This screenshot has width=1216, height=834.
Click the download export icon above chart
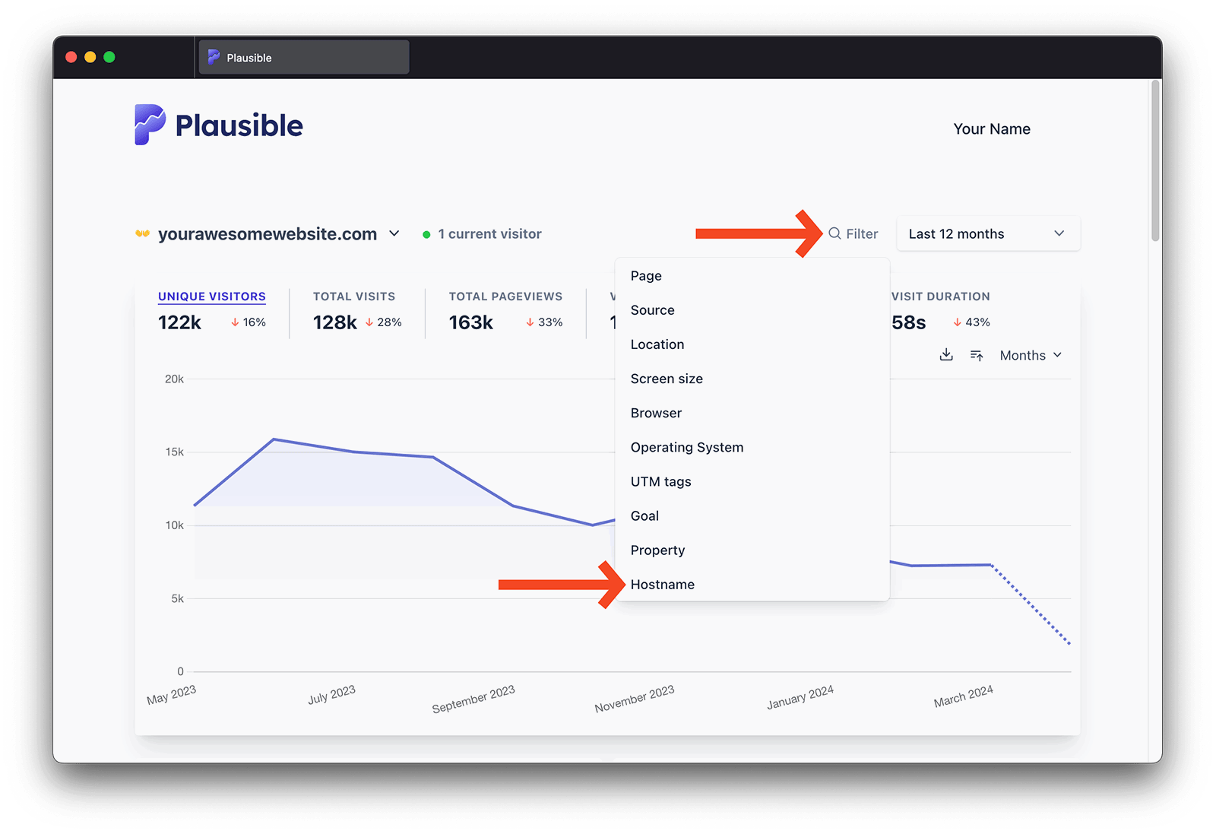pyautogui.click(x=946, y=355)
